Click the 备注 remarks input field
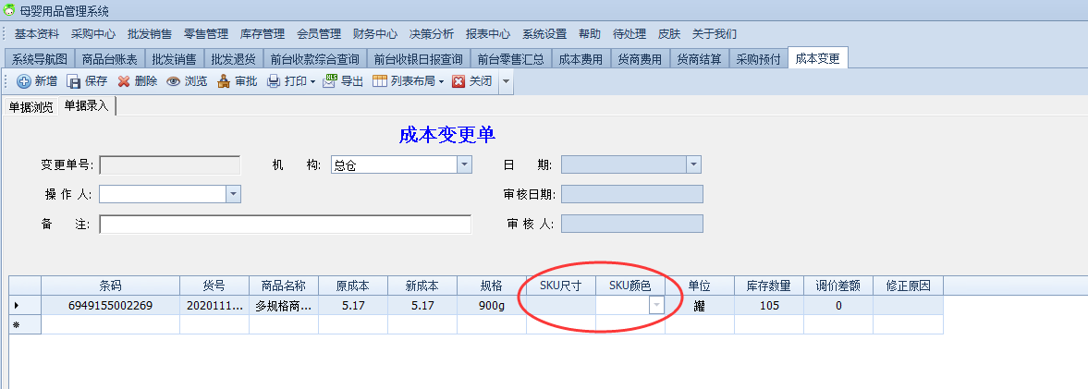 (286, 224)
